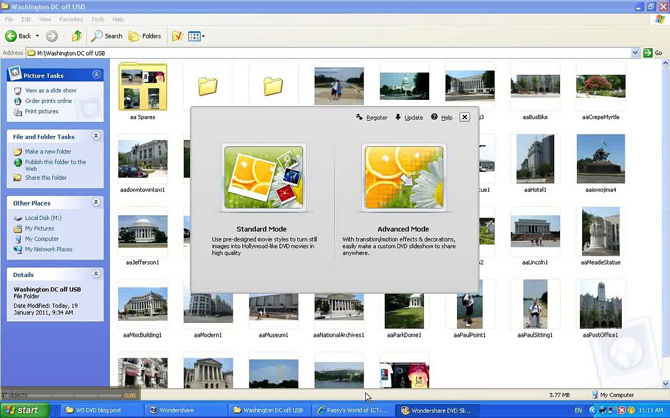Click the favorites star folder icon
The width and height of the screenshot is (670, 418).
pyautogui.click(x=177, y=36)
